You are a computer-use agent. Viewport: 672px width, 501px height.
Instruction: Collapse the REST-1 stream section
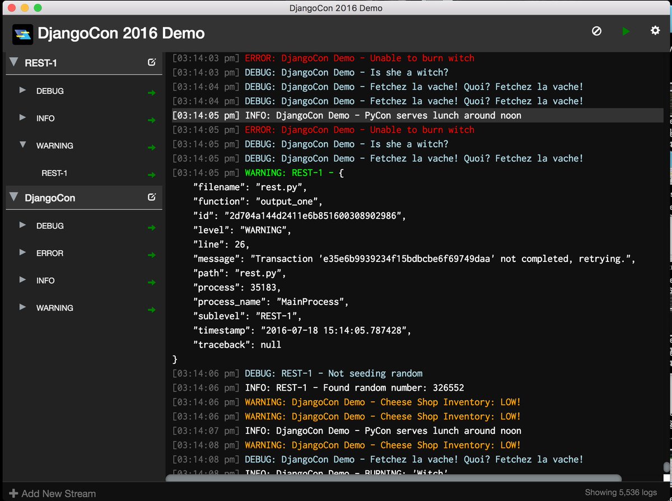(14, 62)
